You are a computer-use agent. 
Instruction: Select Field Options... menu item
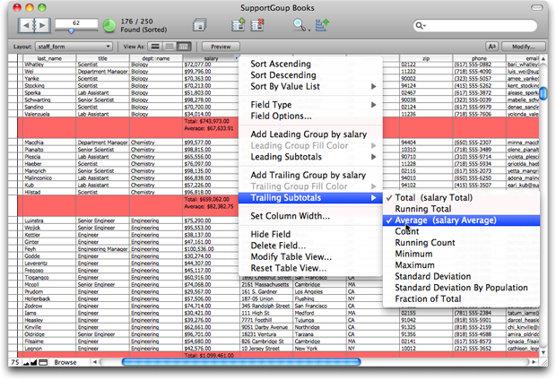[310, 116]
